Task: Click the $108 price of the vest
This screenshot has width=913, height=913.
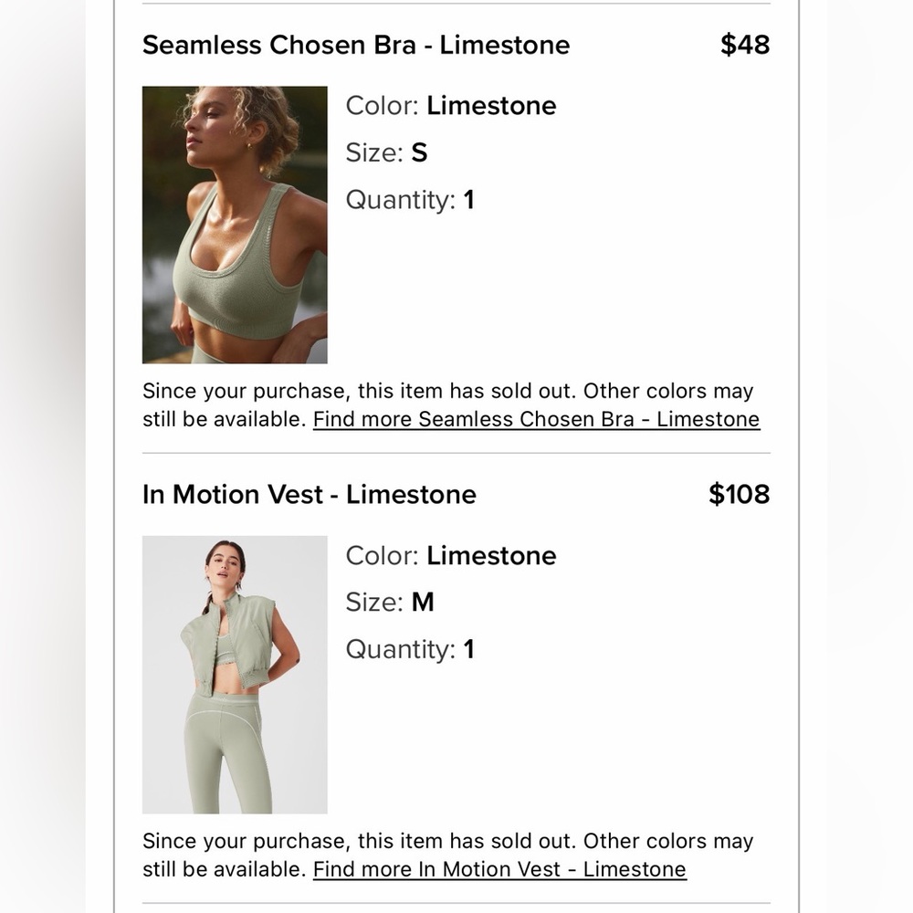Action: pyautogui.click(x=739, y=494)
